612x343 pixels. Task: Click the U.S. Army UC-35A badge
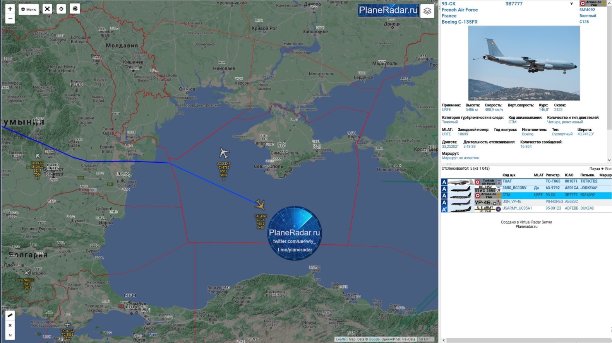pyautogui.click(x=488, y=209)
